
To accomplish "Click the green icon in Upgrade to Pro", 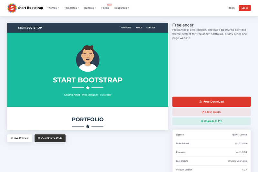I will (x=202, y=121).
